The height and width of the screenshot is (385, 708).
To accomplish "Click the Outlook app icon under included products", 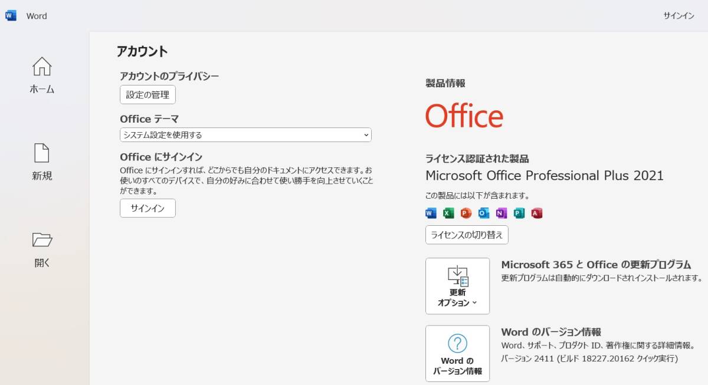I will point(484,213).
